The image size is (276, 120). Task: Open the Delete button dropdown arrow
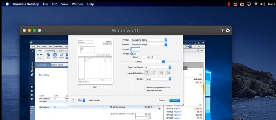tap(62, 59)
